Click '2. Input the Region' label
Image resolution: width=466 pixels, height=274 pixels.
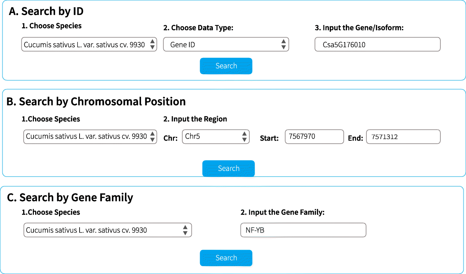click(x=195, y=119)
